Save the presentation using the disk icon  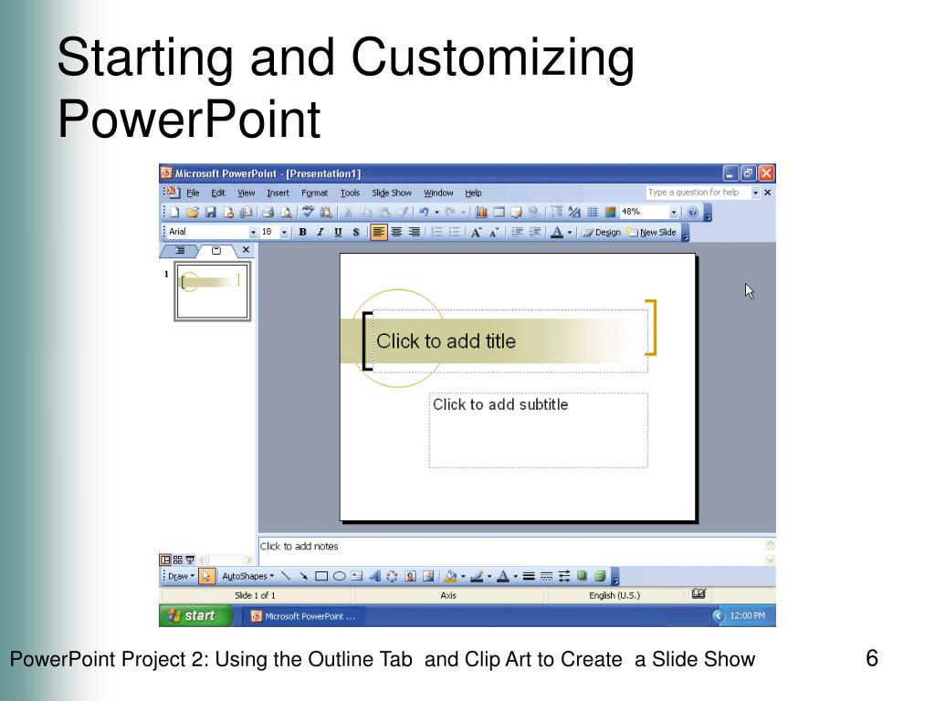(210, 212)
